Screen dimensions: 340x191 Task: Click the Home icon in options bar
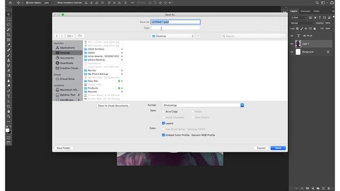click(10, 3)
